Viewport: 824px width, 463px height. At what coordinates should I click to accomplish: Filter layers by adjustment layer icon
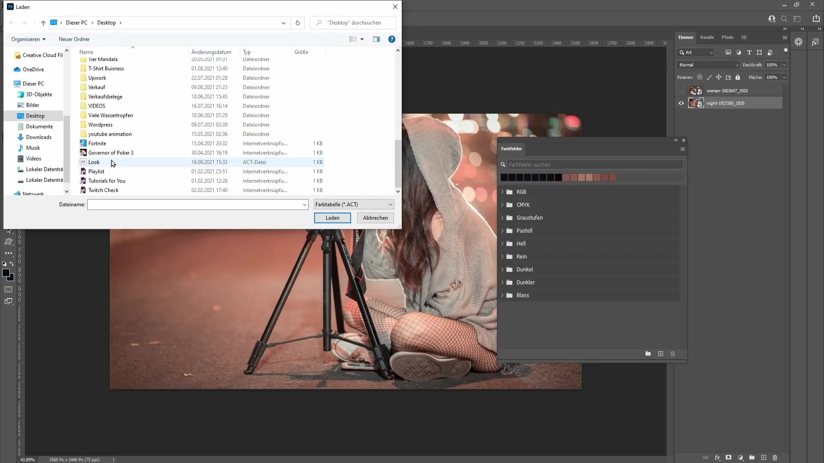click(739, 52)
